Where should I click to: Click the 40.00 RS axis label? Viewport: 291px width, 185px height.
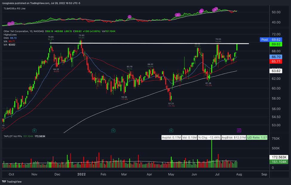tap(276, 22)
